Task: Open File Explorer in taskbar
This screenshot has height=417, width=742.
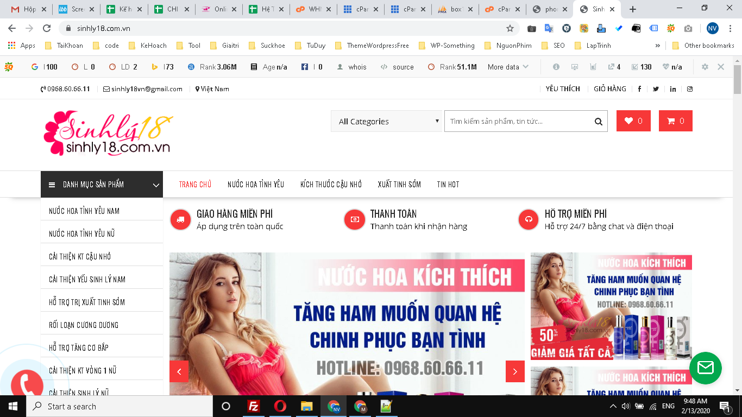Action: tap(307, 406)
